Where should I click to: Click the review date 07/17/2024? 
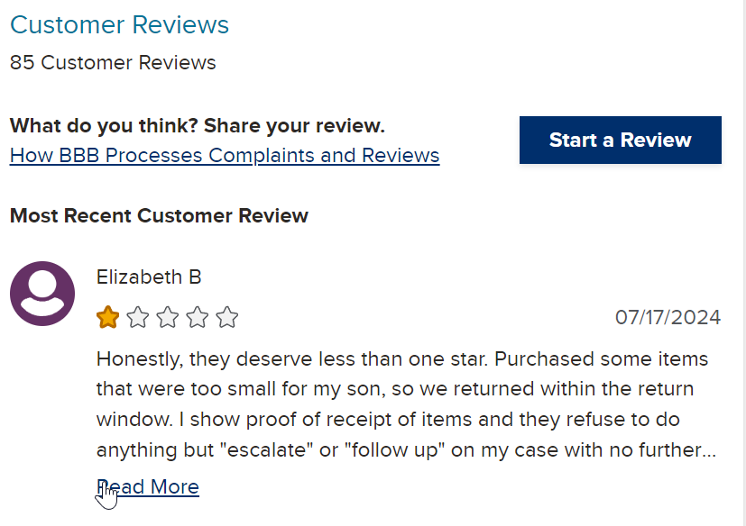(668, 317)
